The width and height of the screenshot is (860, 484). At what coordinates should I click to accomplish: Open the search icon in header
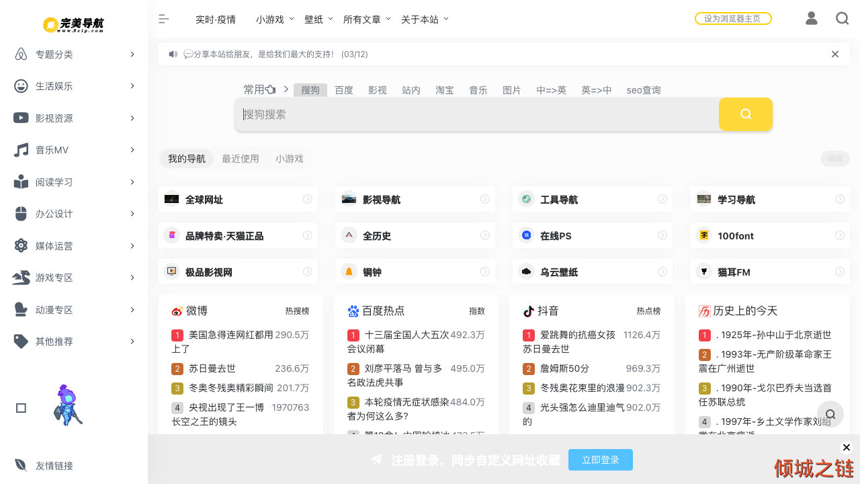842,18
